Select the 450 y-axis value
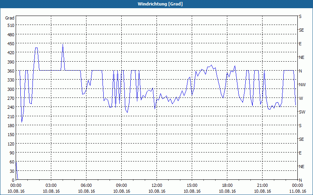 tap(11, 44)
